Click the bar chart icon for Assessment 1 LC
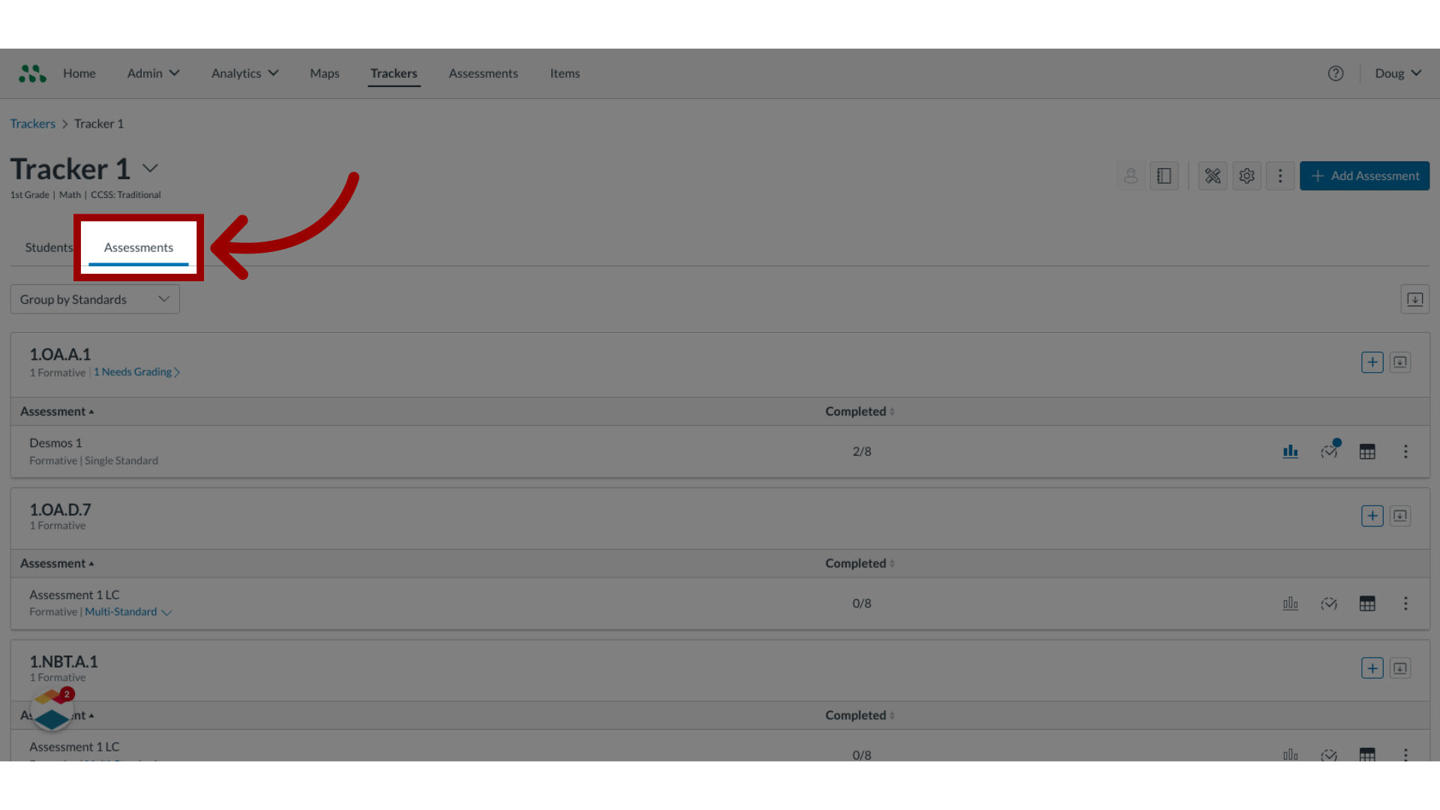The width and height of the screenshot is (1440, 810). (1291, 603)
